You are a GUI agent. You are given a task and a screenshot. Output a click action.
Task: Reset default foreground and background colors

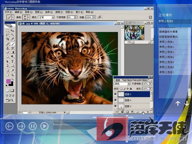click(x=7, y=85)
